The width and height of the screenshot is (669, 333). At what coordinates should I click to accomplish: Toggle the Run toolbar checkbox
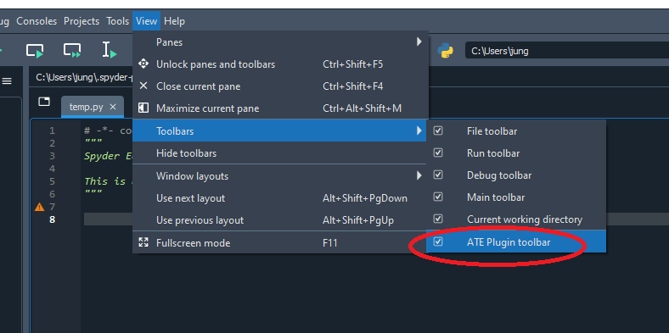438,153
